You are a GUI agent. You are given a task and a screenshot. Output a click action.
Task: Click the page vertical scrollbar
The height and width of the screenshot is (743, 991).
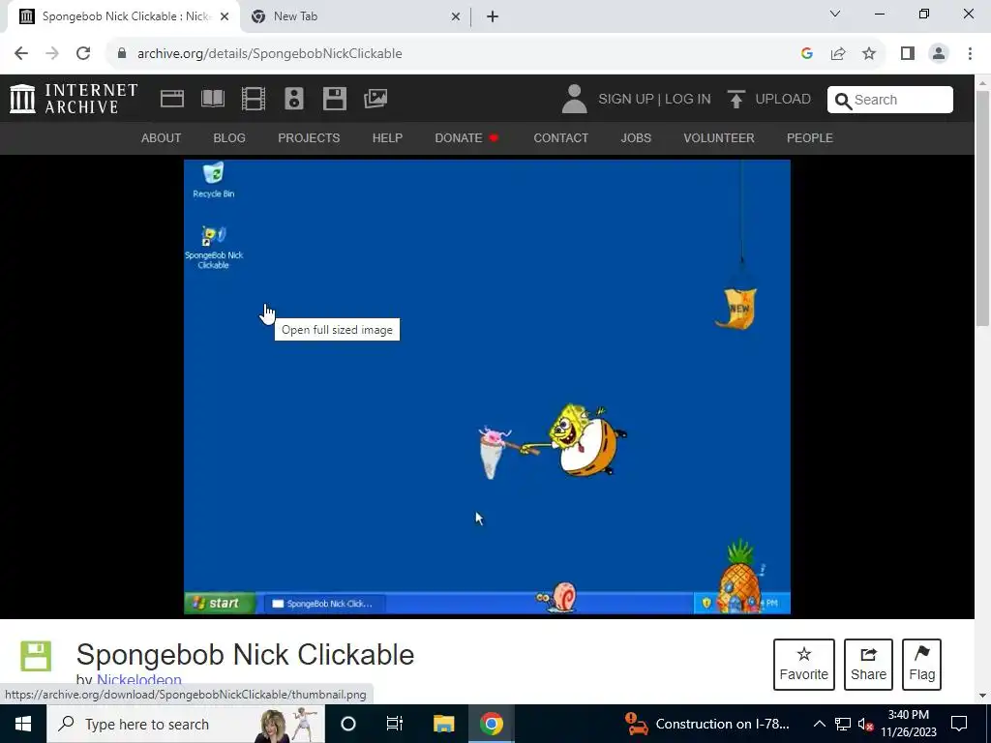coord(982,209)
